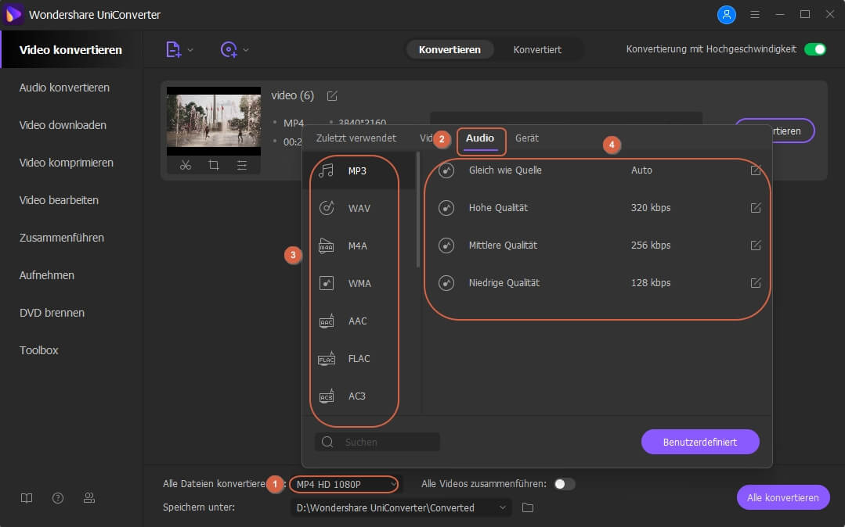Open the Konvertieren tab
The image size is (845, 527).
(450, 49)
